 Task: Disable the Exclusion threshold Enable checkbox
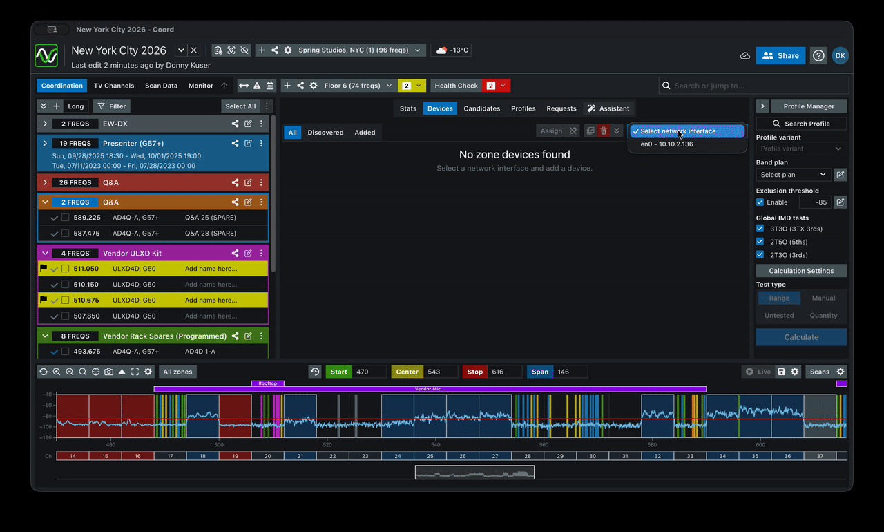click(760, 202)
